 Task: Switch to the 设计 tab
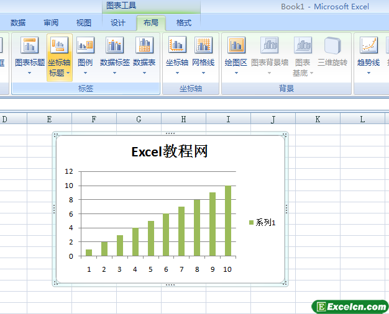(118, 23)
